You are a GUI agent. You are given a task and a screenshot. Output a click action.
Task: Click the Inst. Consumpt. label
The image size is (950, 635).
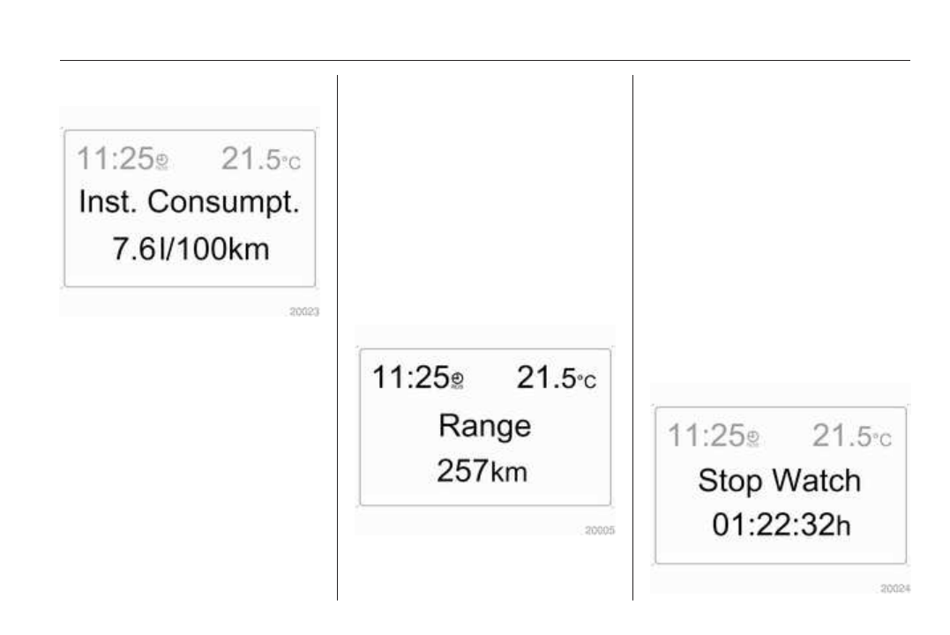point(189,205)
